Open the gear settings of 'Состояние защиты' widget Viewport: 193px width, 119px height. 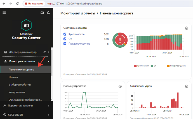coord(187,28)
